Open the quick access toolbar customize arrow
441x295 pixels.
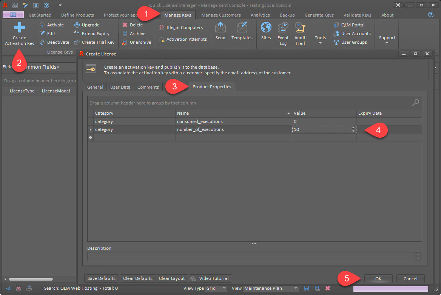[60, 5]
